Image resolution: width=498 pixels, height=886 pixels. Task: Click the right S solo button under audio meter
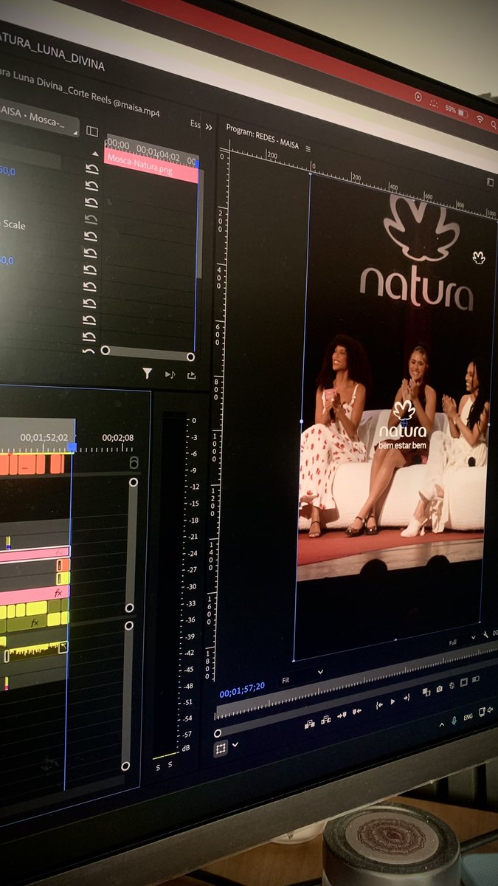(x=170, y=765)
